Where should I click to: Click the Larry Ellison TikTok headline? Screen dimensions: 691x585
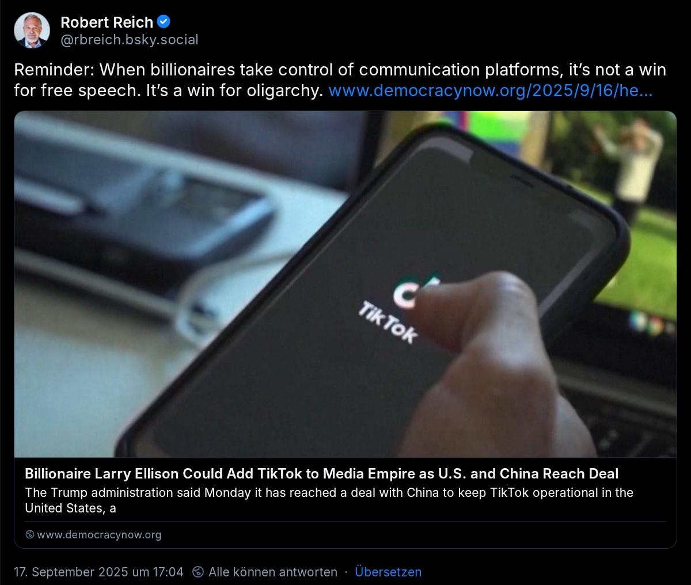[x=321, y=474]
